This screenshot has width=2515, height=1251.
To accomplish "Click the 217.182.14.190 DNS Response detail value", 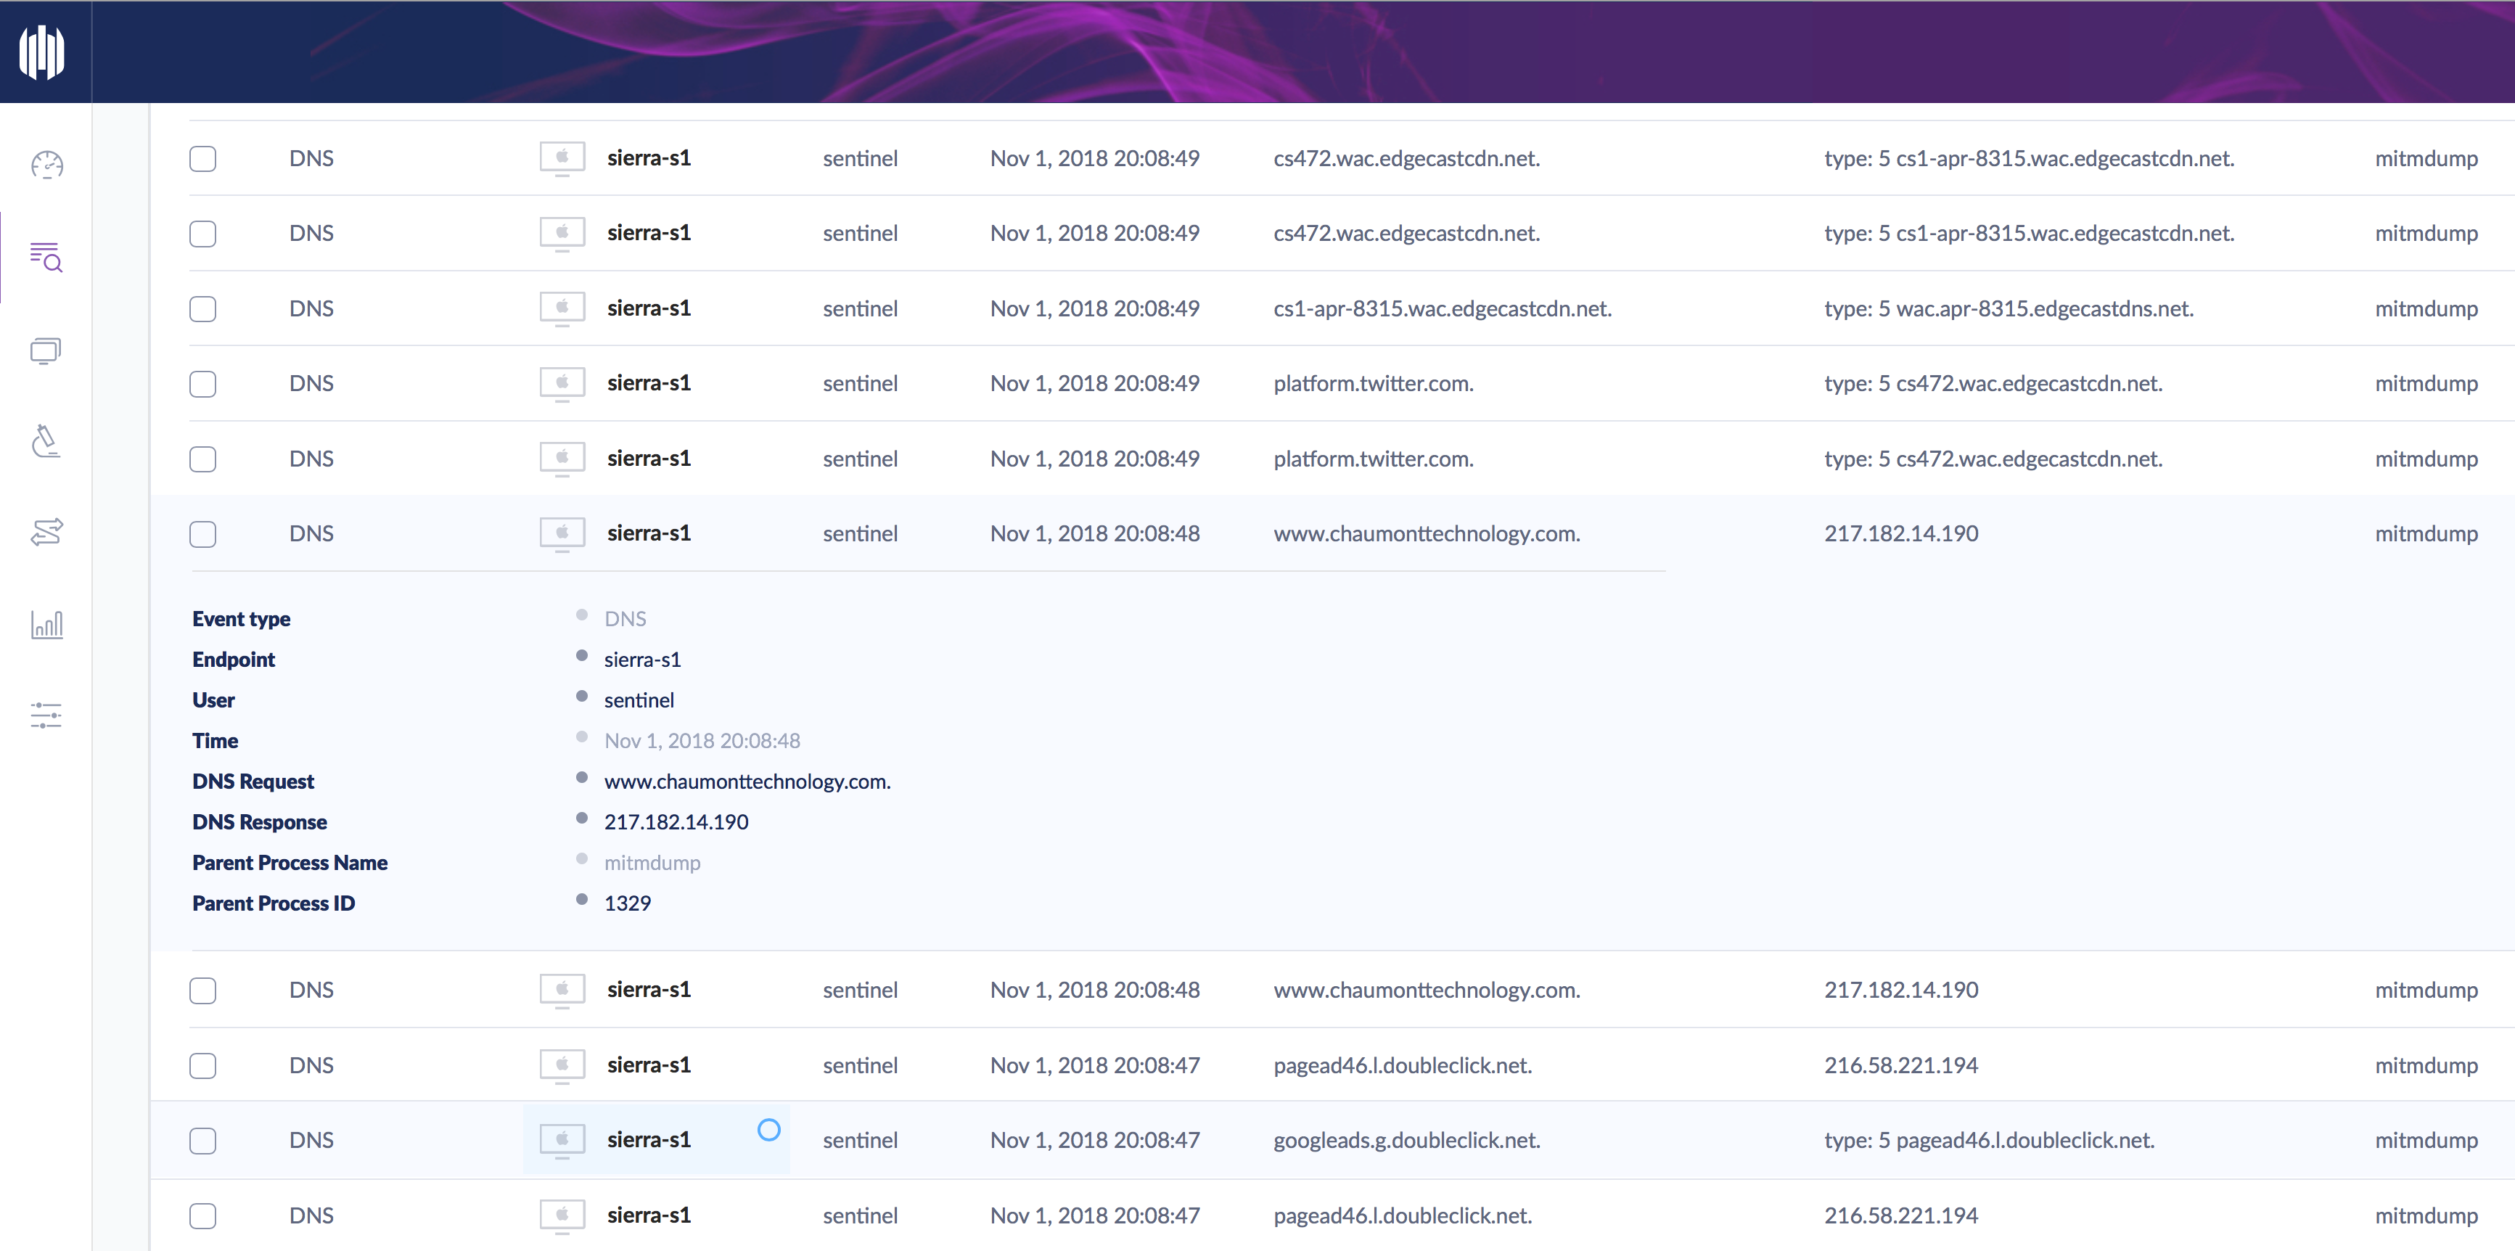I will (x=676, y=822).
